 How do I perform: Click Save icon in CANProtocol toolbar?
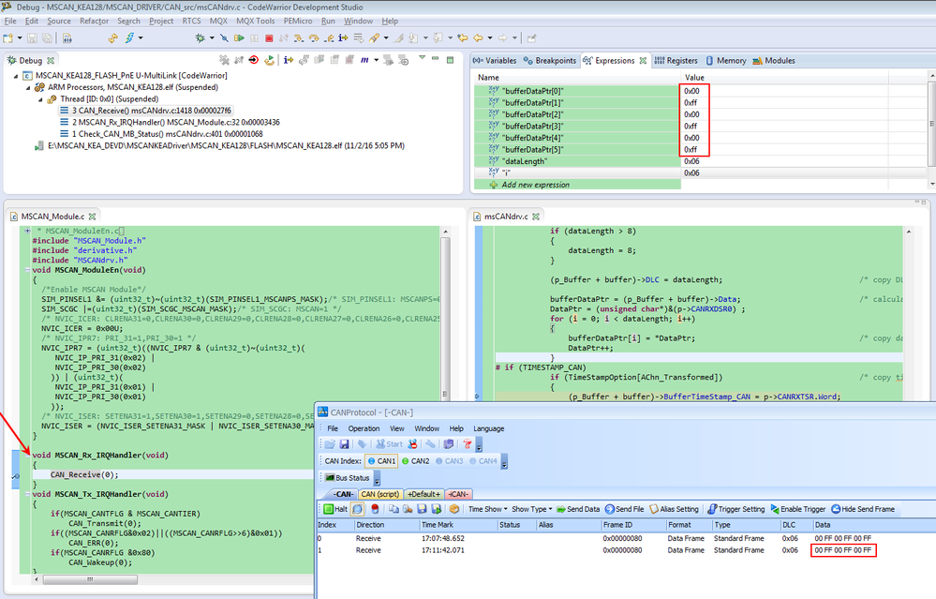point(343,443)
